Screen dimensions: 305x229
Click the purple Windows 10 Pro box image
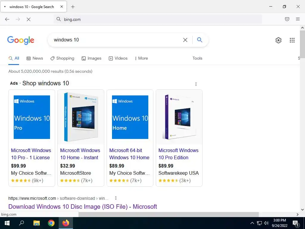pyautogui.click(x=179, y=117)
